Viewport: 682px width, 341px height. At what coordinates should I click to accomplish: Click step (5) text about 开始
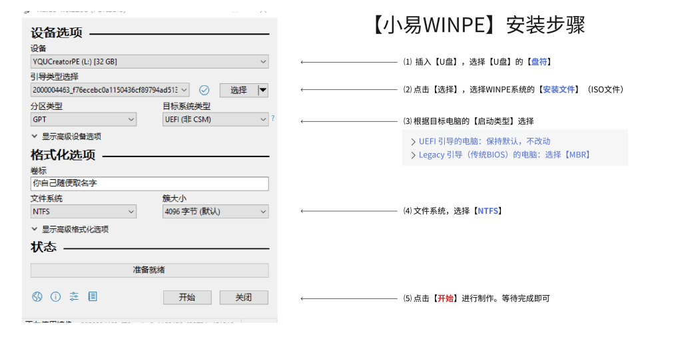[x=476, y=298]
